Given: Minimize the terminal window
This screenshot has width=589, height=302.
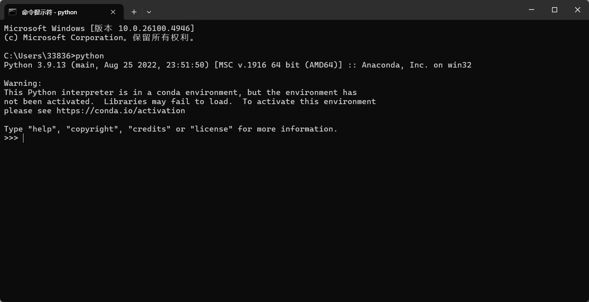Looking at the screenshot, I should [531, 10].
